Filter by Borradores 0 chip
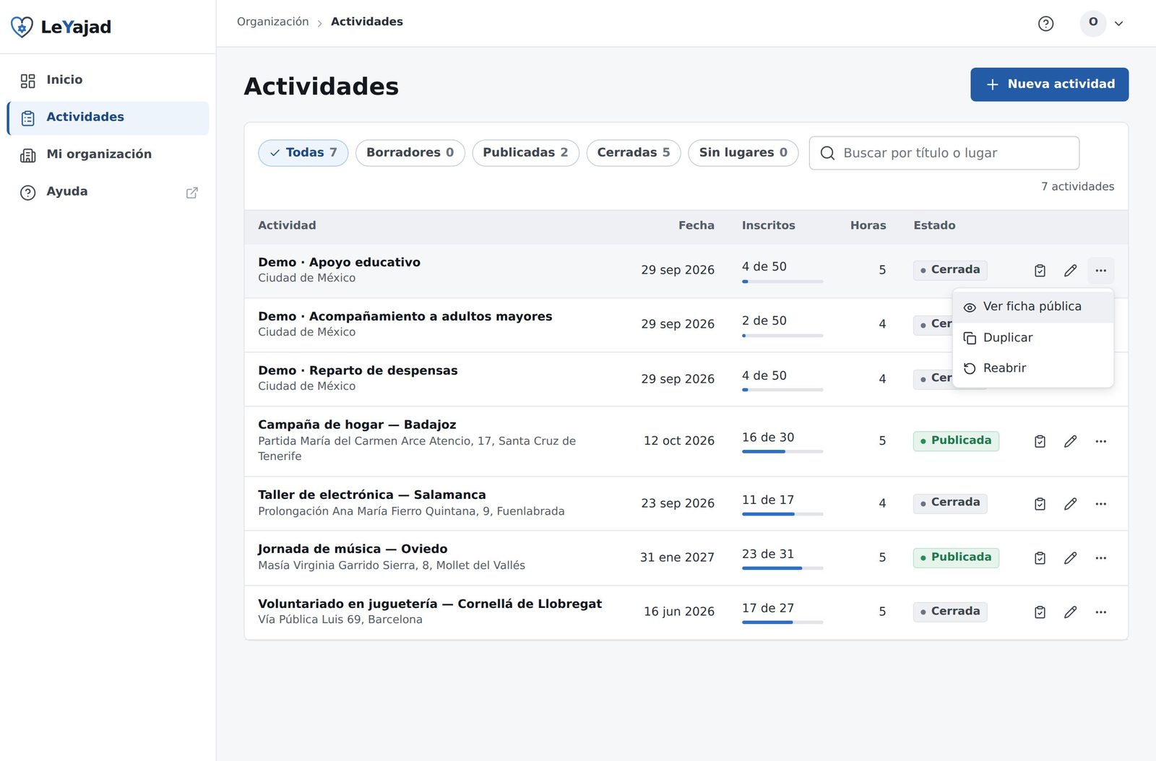 pyautogui.click(x=410, y=153)
